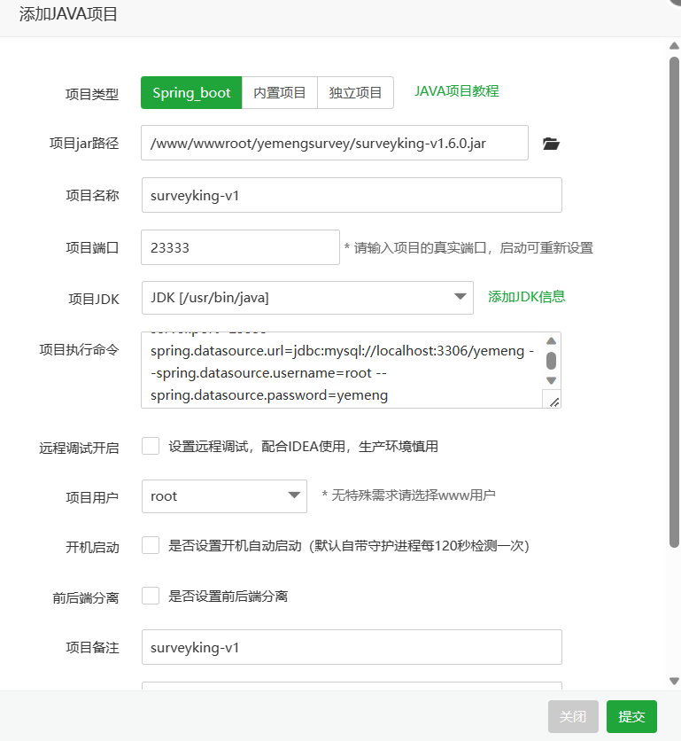The image size is (681, 741).
Task: Toggle the auto-start on boot checkbox
Action: pyautogui.click(x=151, y=545)
